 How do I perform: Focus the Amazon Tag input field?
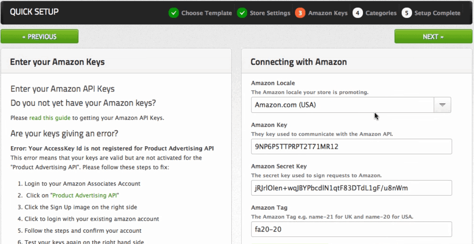[352, 229]
